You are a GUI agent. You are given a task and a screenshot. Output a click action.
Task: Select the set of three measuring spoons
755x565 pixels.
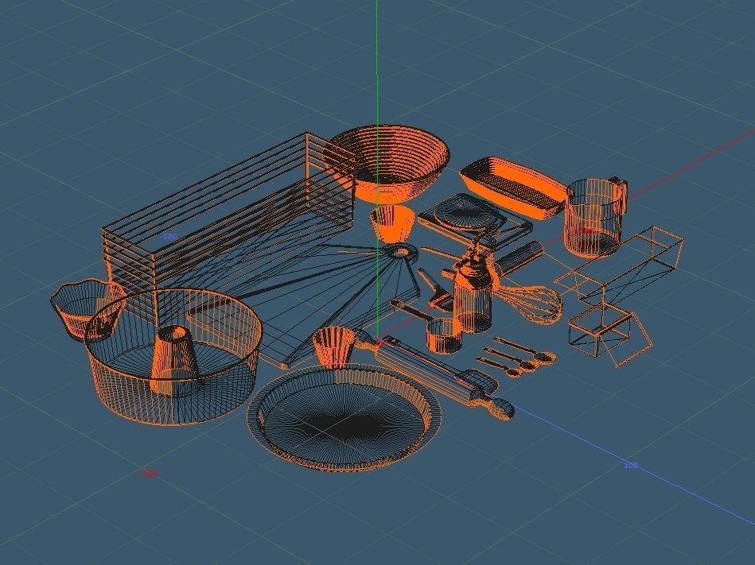[516, 358]
